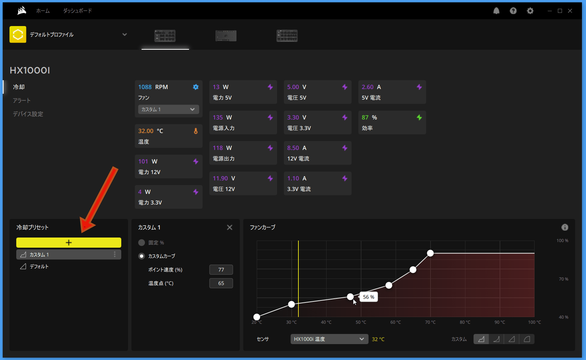Open the fan preset カスタム 1 dropdown

pyautogui.click(x=169, y=109)
